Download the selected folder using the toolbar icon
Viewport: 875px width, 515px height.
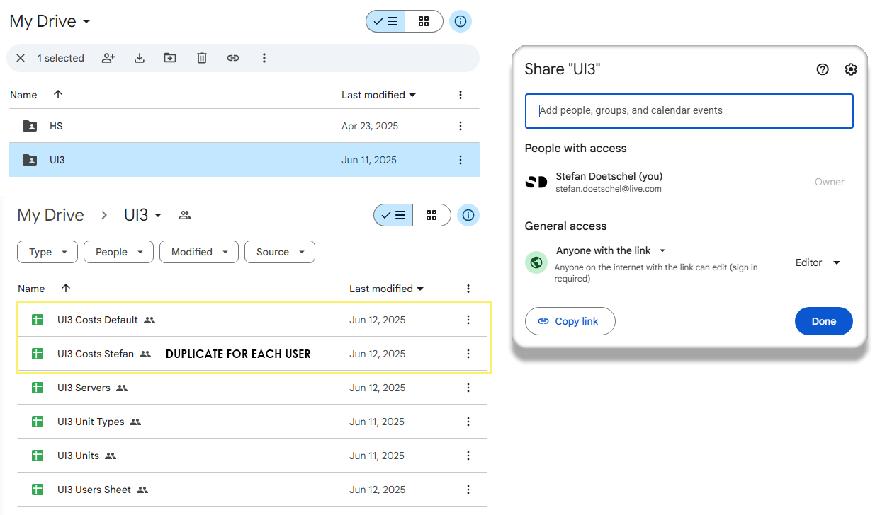tap(140, 58)
